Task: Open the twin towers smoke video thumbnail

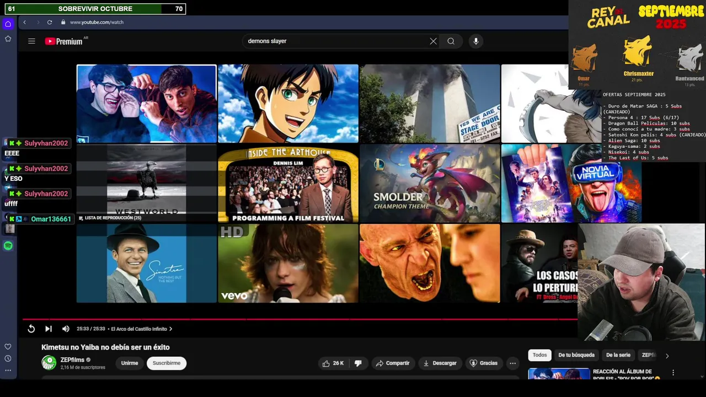Action: click(430, 104)
